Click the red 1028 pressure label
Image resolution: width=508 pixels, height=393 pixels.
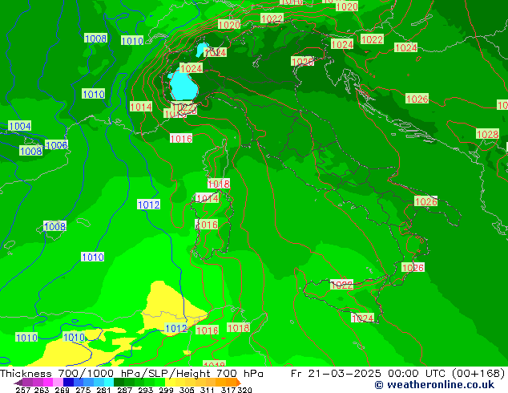(488, 134)
